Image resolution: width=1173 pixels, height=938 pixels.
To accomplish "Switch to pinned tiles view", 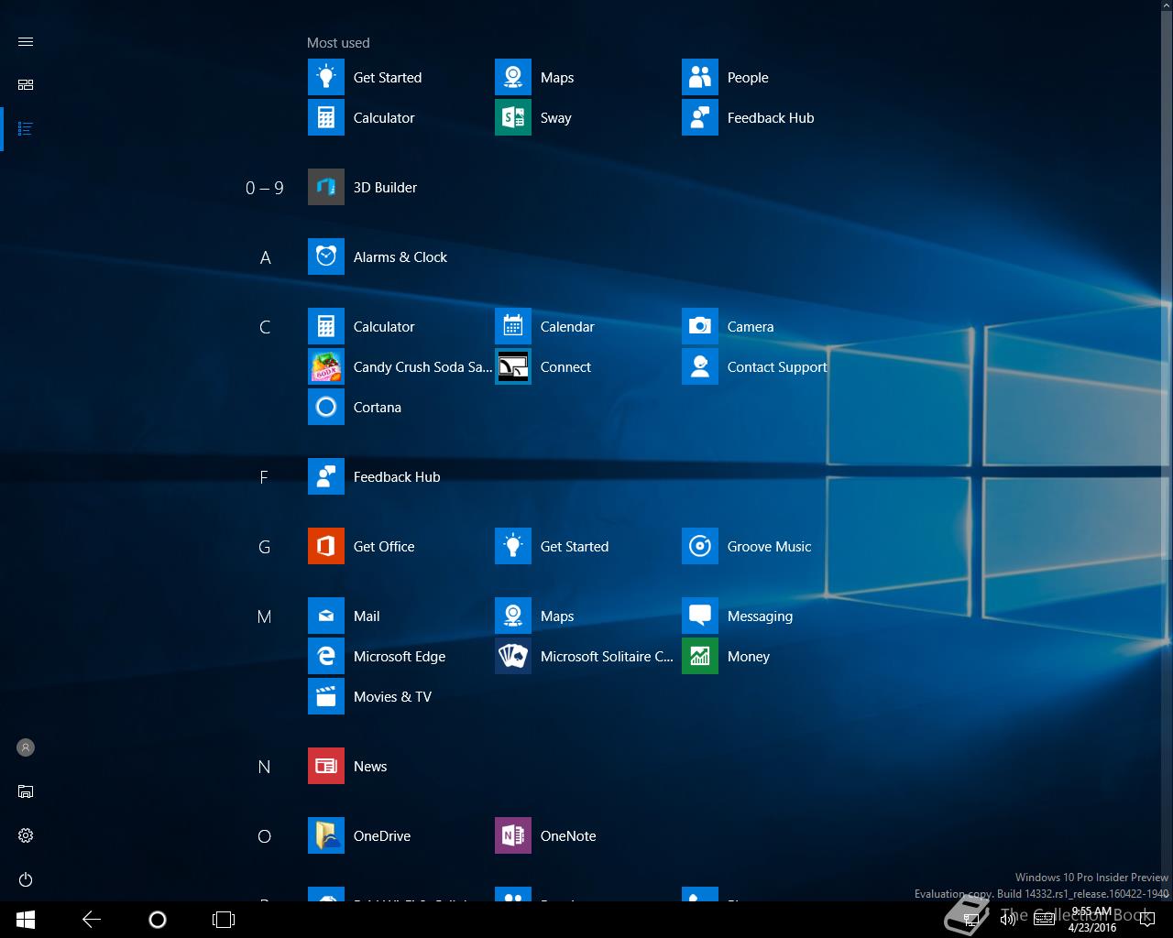I will pos(26,85).
